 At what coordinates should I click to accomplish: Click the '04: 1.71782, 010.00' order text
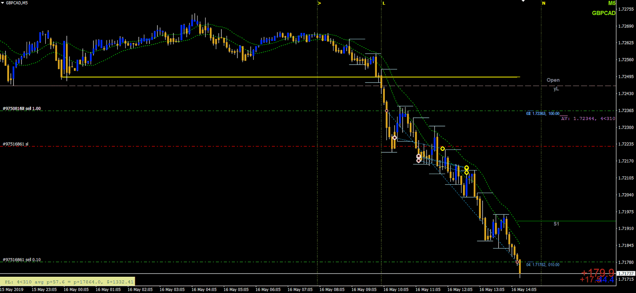(x=543, y=264)
